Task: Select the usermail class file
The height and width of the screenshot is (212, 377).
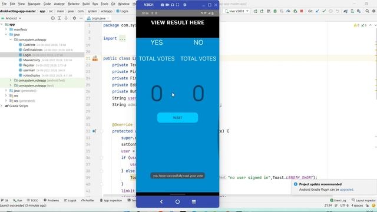Action: pyautogui.click(x=29, y=70)
